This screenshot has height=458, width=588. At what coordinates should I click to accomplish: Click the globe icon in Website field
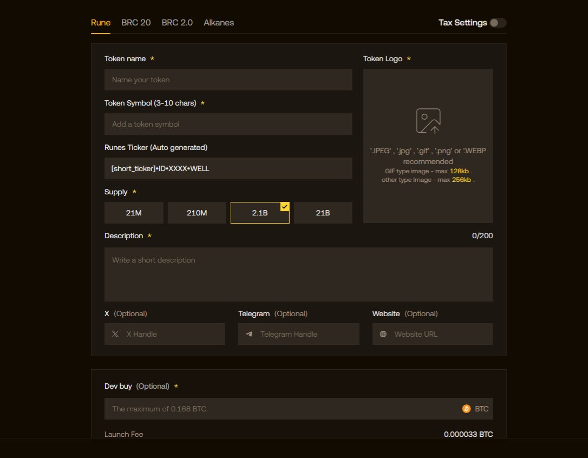click(x=383, y=334)
